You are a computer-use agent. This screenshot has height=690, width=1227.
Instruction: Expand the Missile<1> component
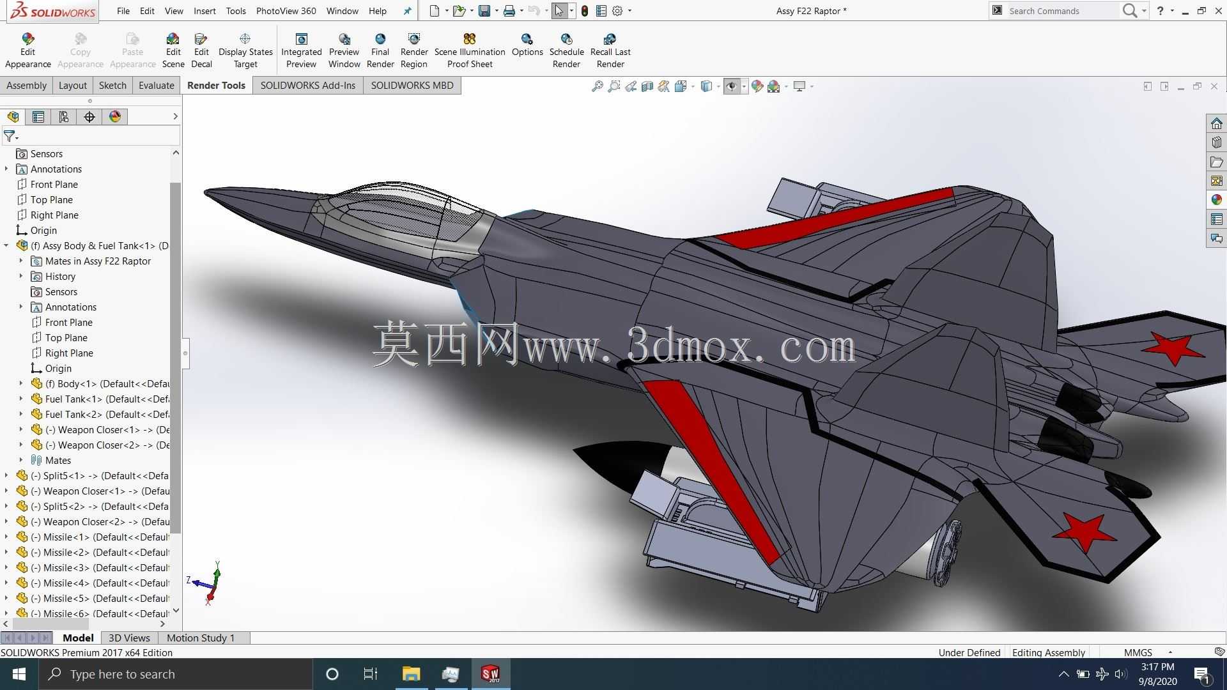6,537
